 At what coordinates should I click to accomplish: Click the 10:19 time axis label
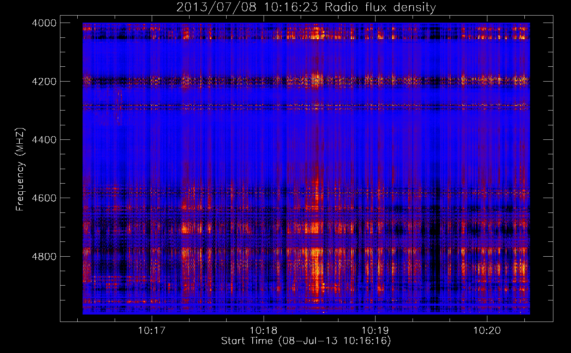tap(375, 331)
